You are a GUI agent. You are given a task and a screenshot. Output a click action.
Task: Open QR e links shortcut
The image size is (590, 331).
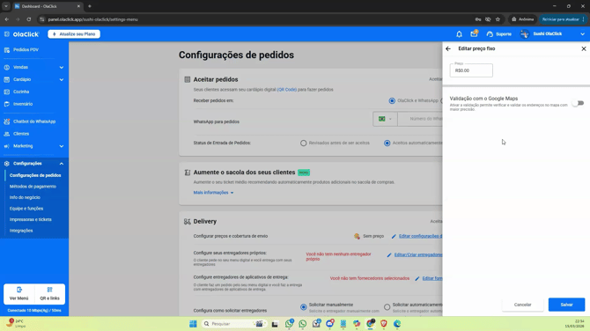point(49,294)
